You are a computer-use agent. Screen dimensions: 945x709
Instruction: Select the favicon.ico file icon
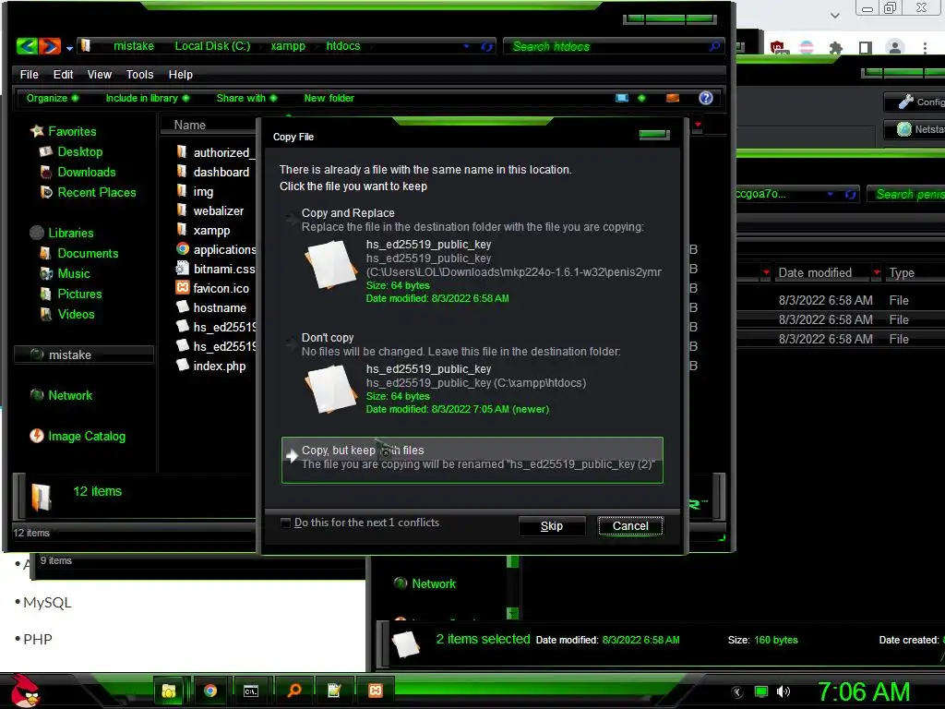click(182, 288)
